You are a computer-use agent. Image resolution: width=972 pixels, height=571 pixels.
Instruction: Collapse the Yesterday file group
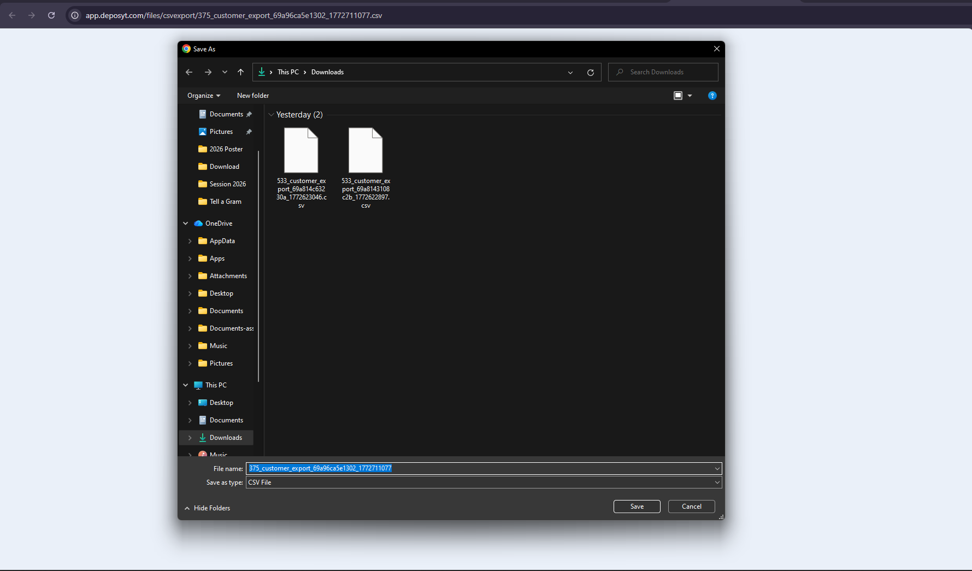point(271,115)
